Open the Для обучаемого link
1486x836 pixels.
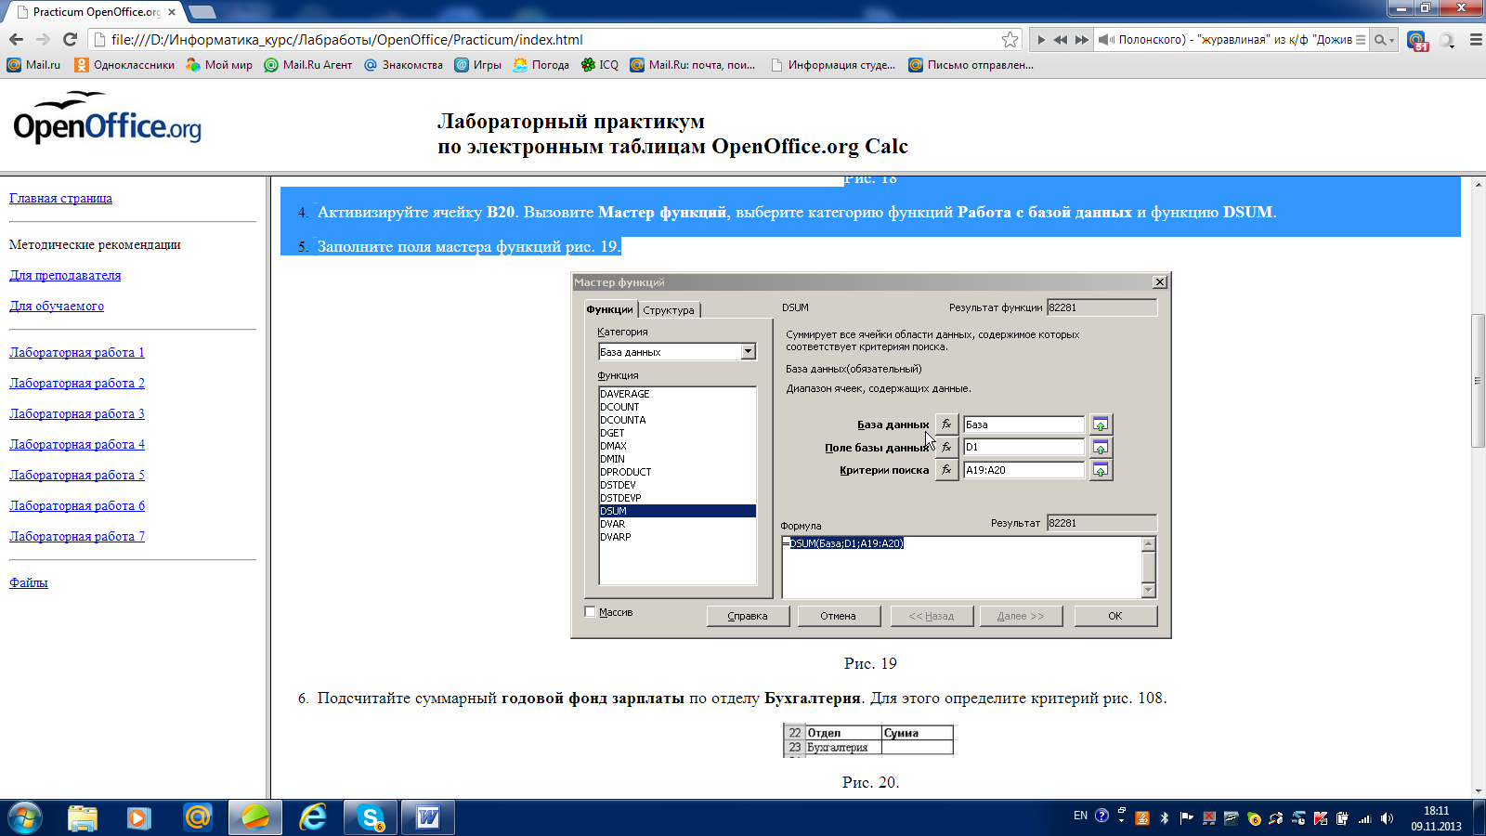click(57, 306)
